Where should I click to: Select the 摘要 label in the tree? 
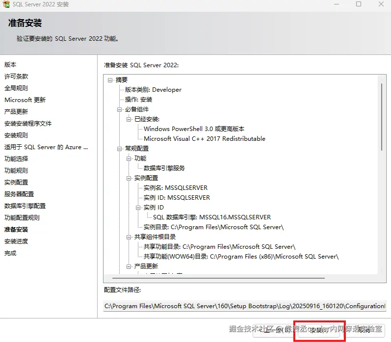[122, 80]
